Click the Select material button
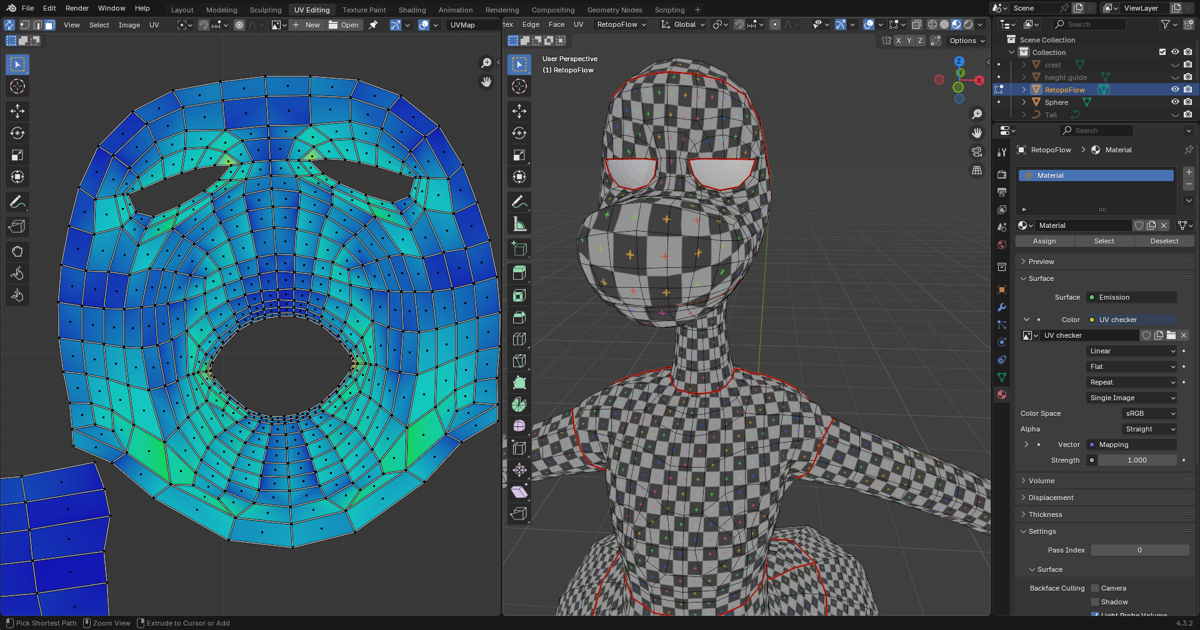This screenshot has width=1200, height=630. click(1104, 241)
